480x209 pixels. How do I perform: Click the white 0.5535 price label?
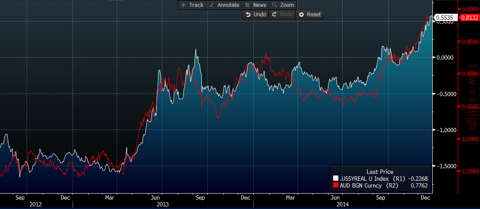point(445,18)
